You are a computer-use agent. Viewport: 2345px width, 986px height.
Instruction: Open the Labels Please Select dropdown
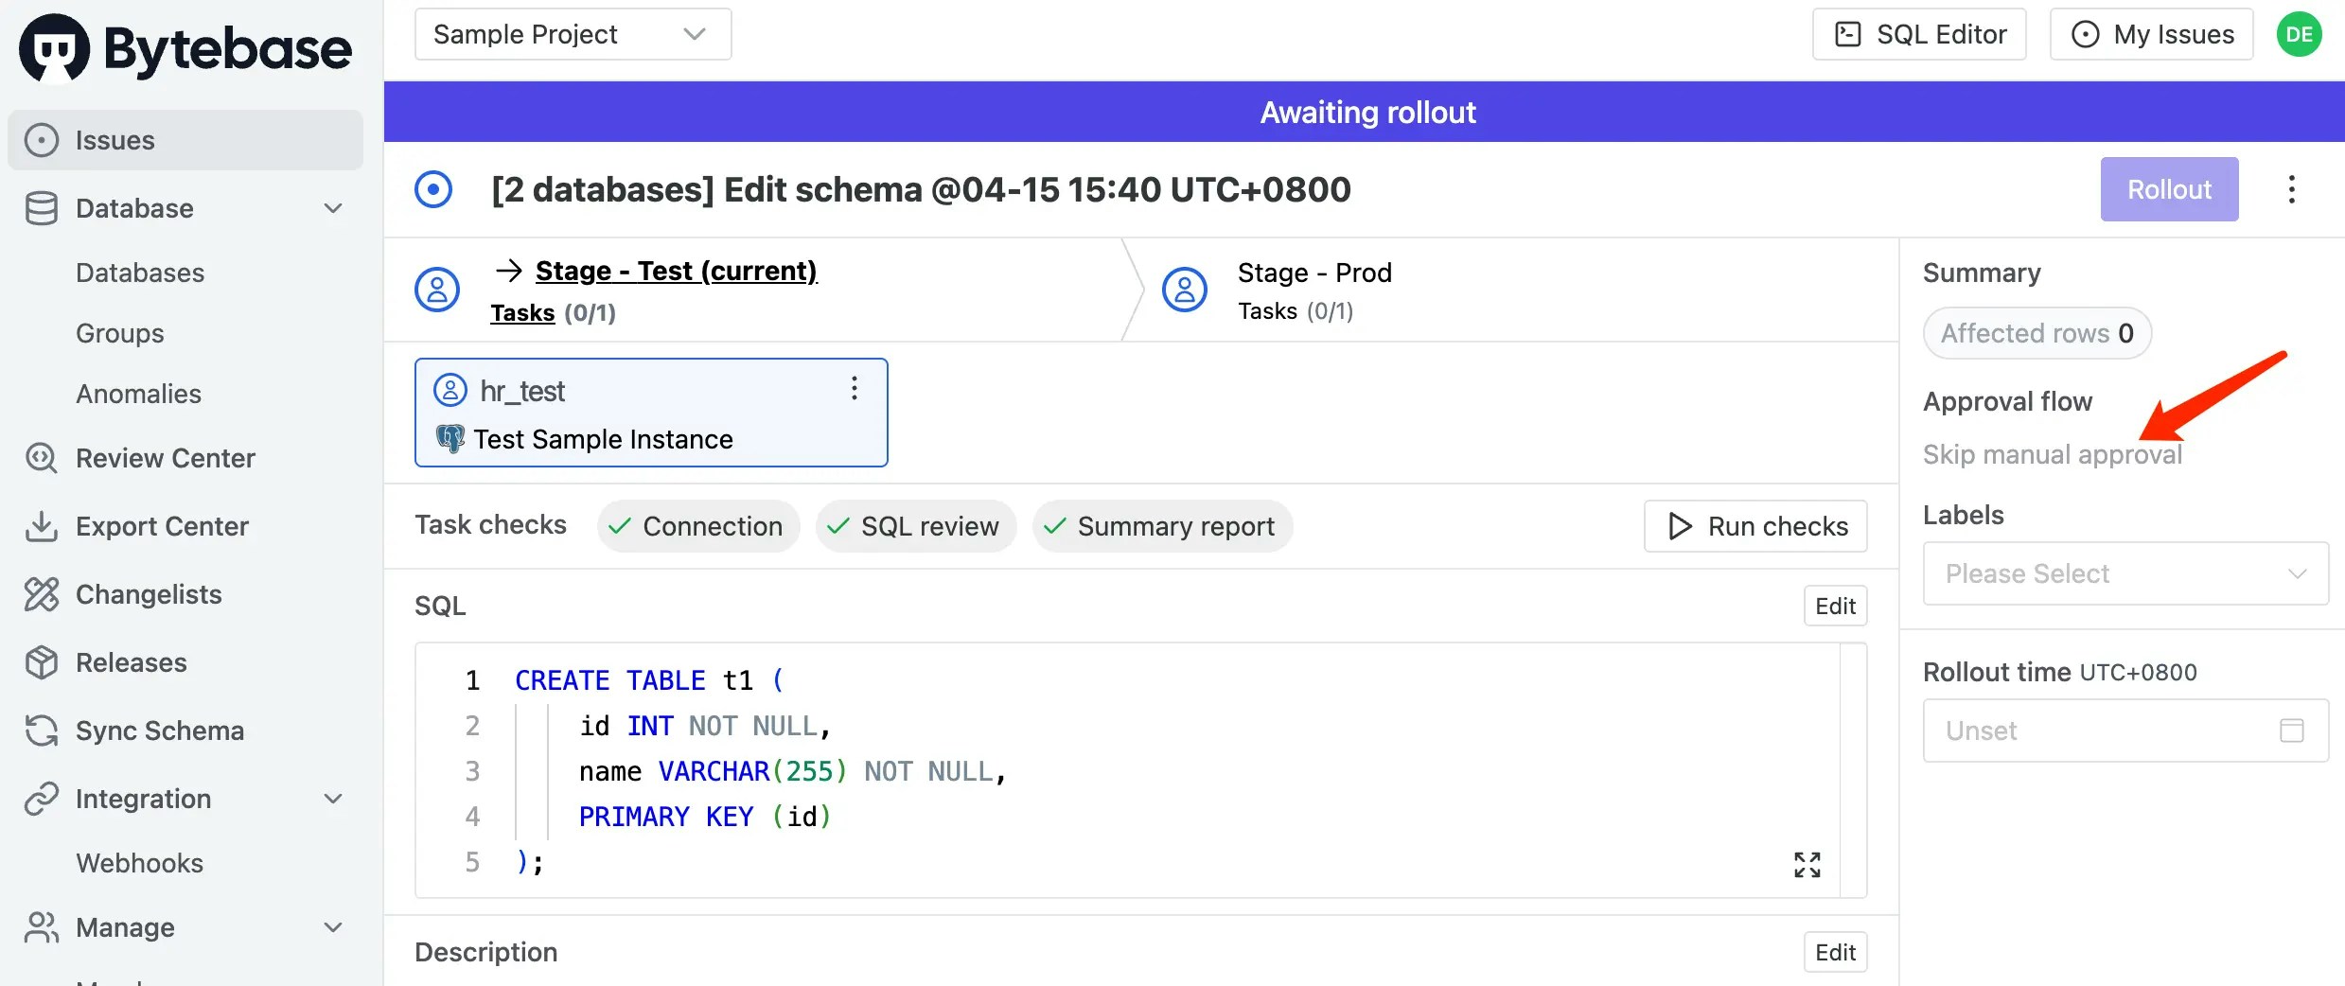point(2125,573)
